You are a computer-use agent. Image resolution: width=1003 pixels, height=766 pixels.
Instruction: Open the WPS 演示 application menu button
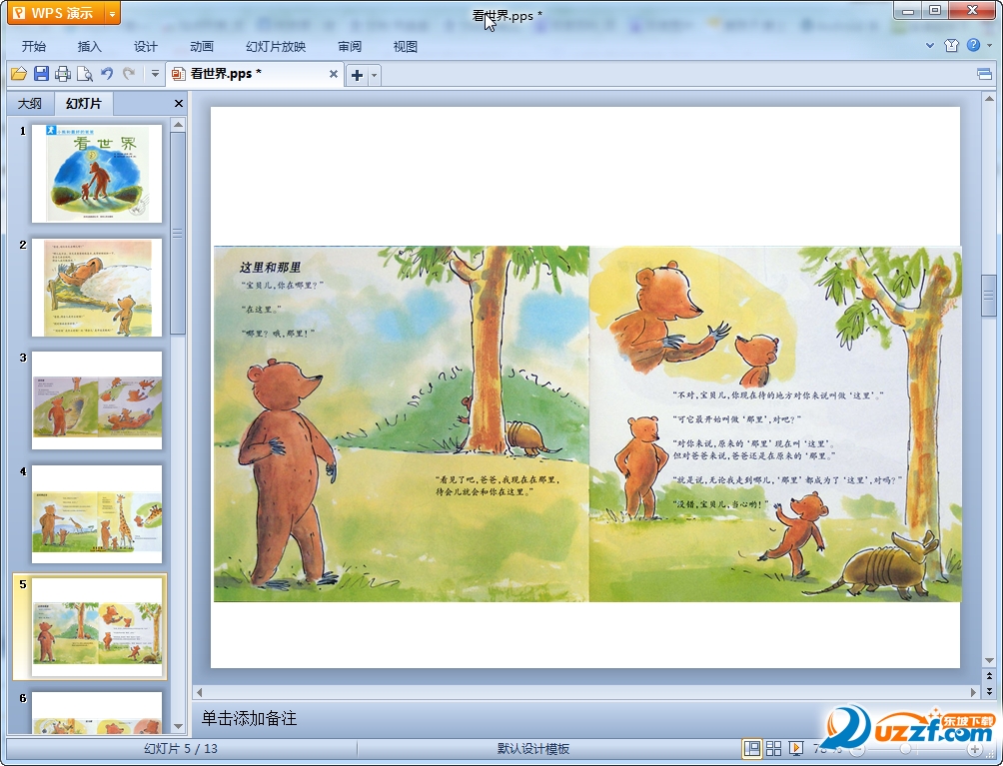click(x=55, y=13)
